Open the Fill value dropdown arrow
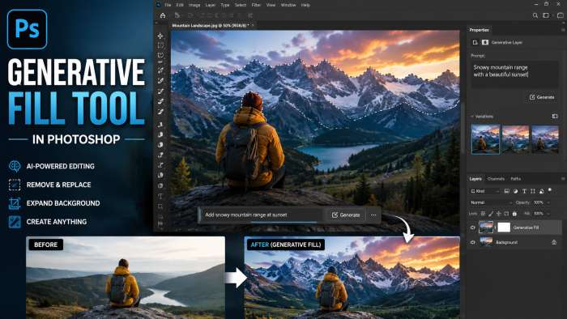 tap(548, 214)
